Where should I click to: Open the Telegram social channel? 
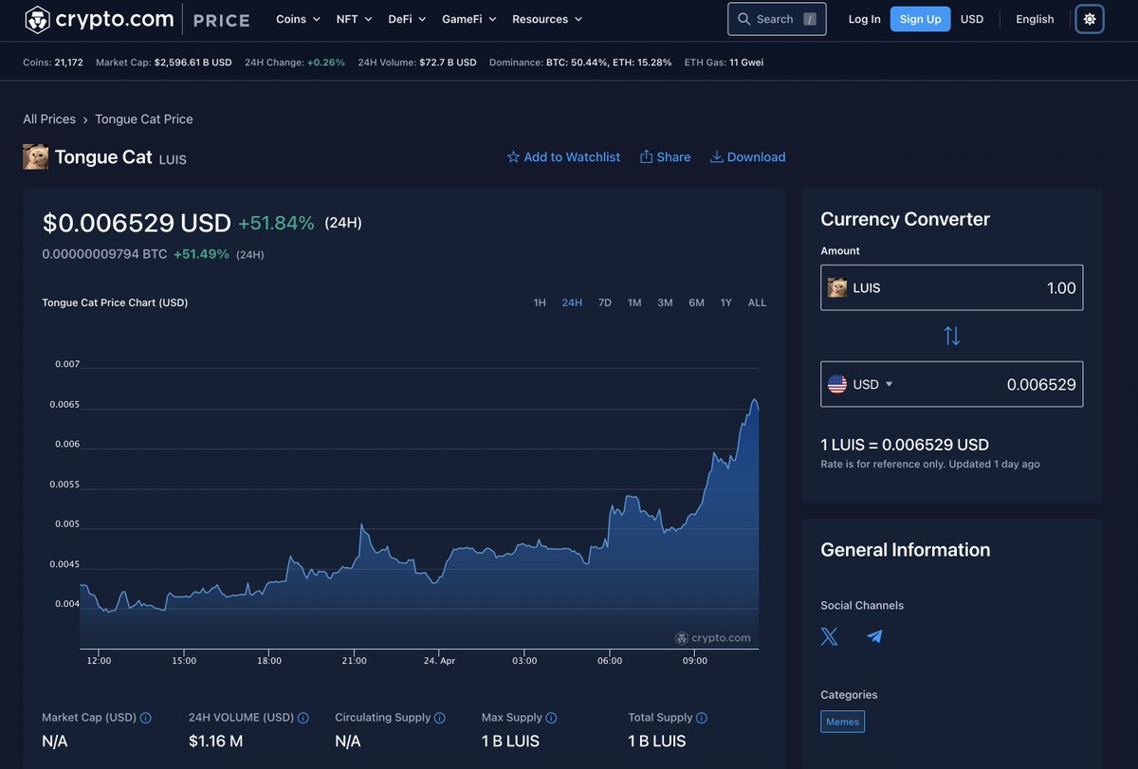pyautogui.click(x=874, y=636)
